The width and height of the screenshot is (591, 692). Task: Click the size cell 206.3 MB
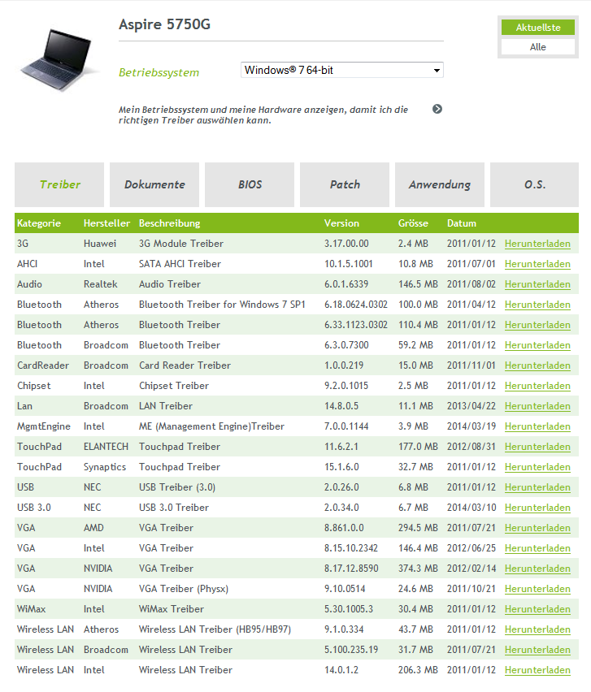click(x=418, y=670)
